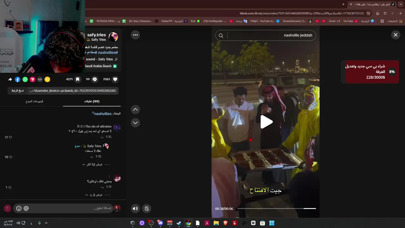Open the safy.tries profile avatar

113,37
